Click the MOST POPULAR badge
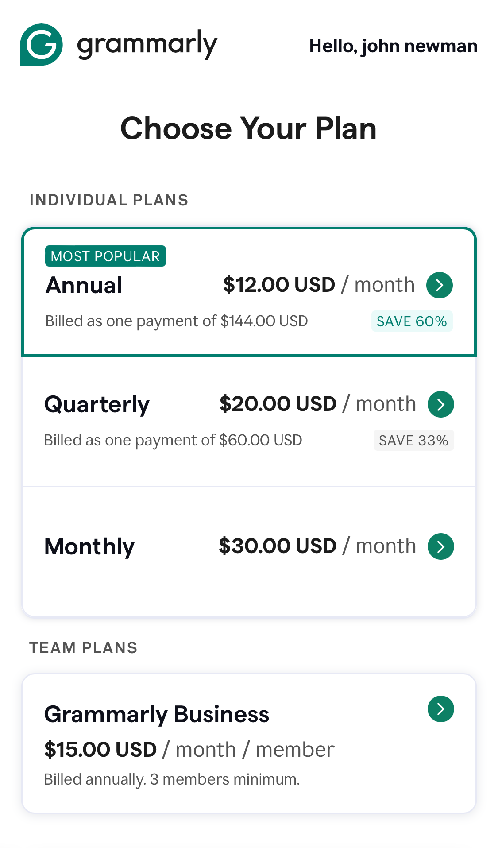 (x=105, y=256)
